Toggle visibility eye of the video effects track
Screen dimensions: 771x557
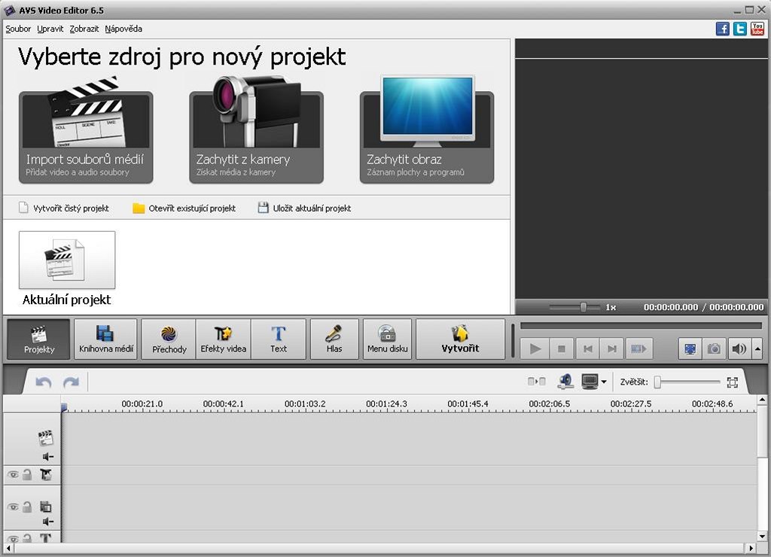13,475
